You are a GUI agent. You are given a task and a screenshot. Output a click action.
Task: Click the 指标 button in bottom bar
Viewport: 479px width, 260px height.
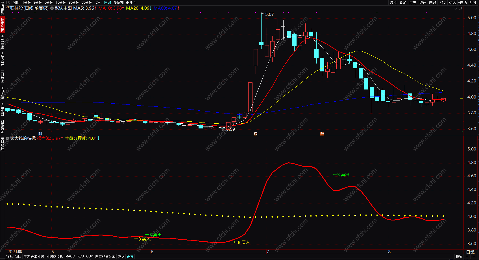(10, 256)
